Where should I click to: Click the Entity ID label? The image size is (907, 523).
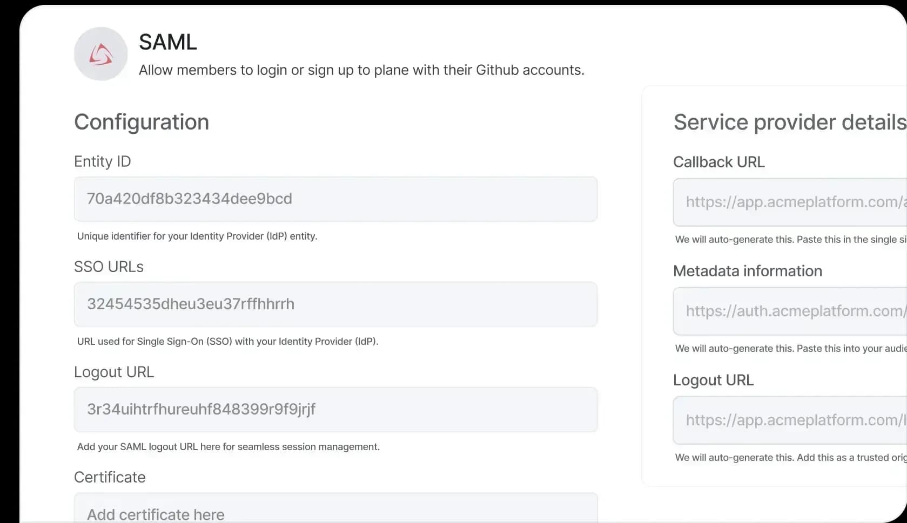[102, 161]
